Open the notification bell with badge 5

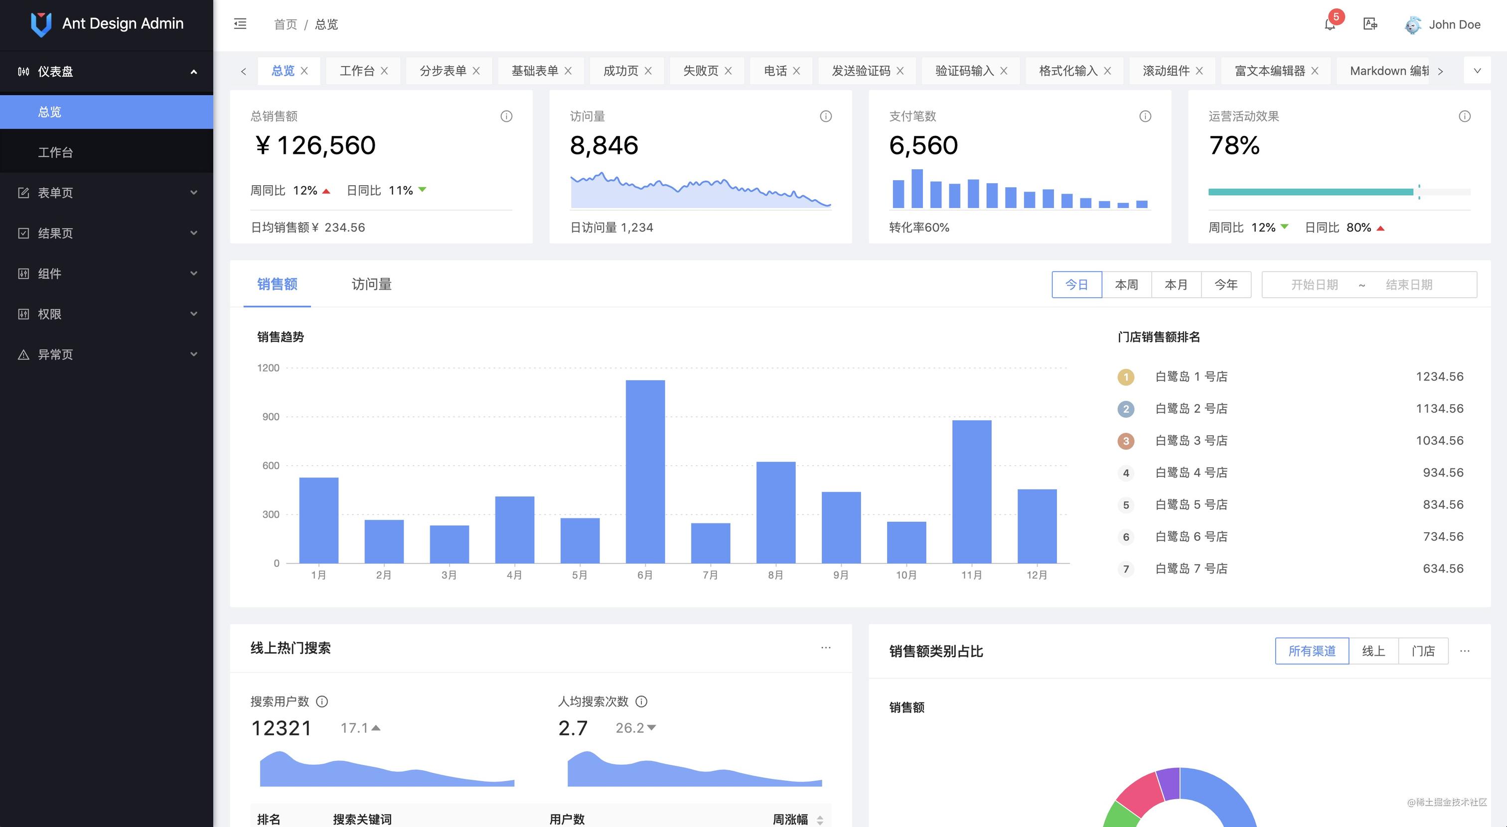[1330, 24]
